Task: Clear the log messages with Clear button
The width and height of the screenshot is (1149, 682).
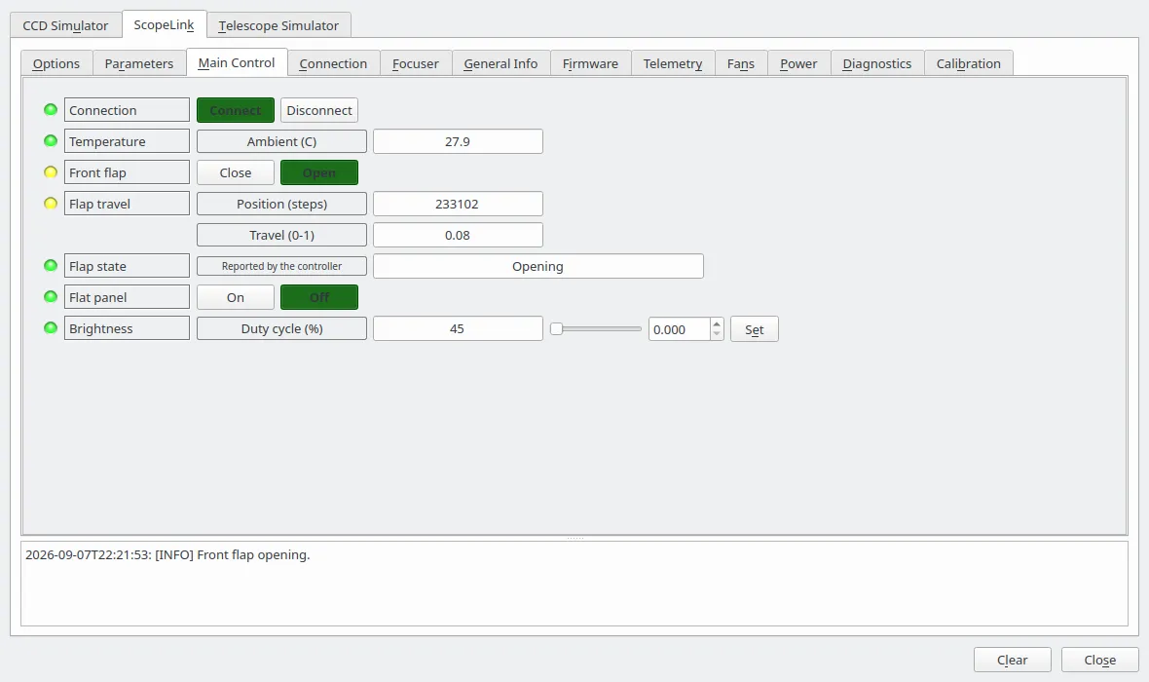Action: coord(1012,660)
